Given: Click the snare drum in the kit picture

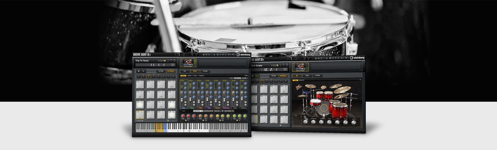Looking at the screenshot, I should point(315,102).
